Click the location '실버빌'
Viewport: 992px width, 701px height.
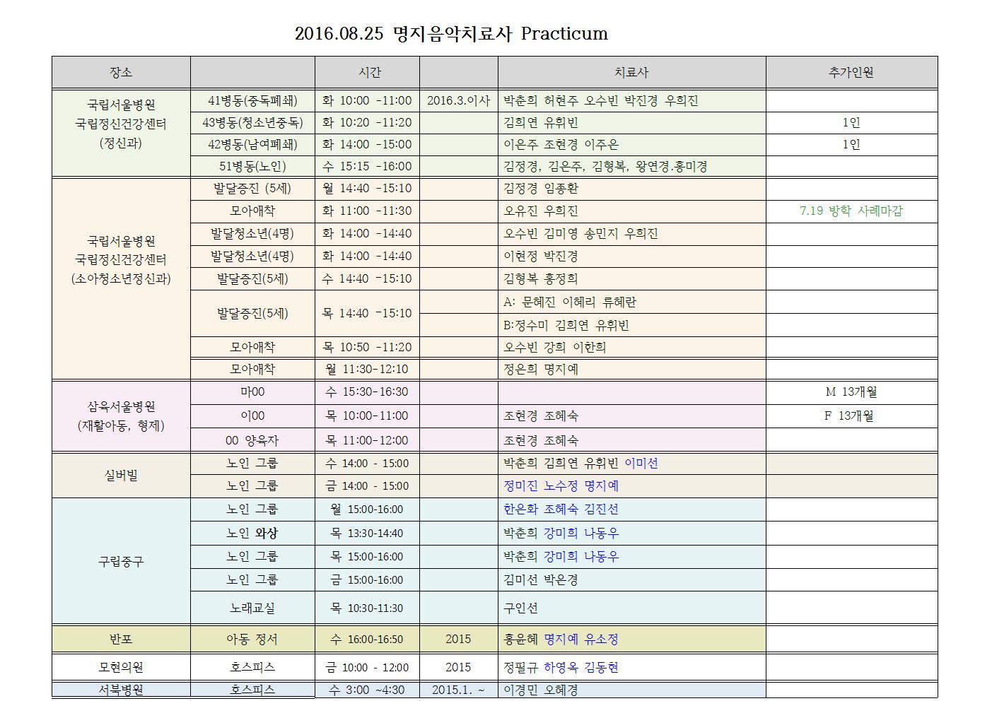click(x=121, y=475)
